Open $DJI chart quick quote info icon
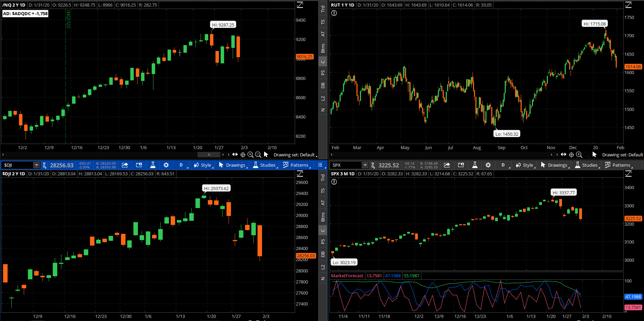 139,165
